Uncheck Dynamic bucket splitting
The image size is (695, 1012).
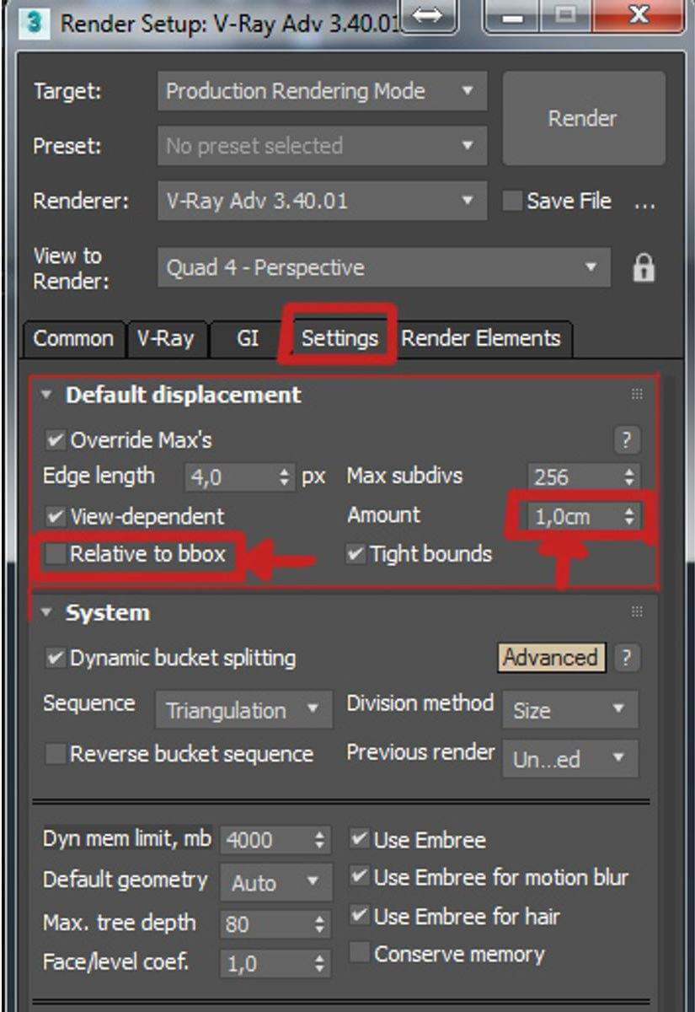point(56,658)
